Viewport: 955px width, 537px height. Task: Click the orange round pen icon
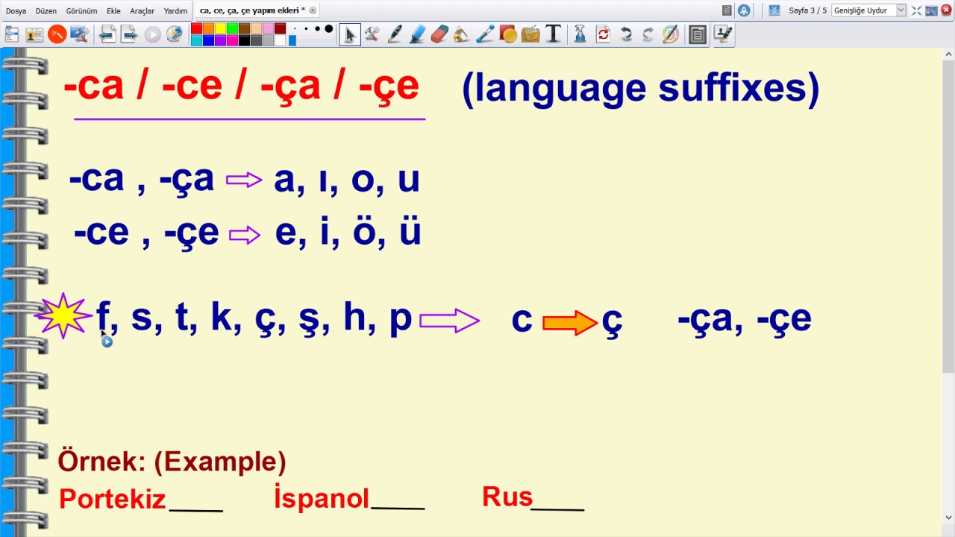[x=57, y=34]
